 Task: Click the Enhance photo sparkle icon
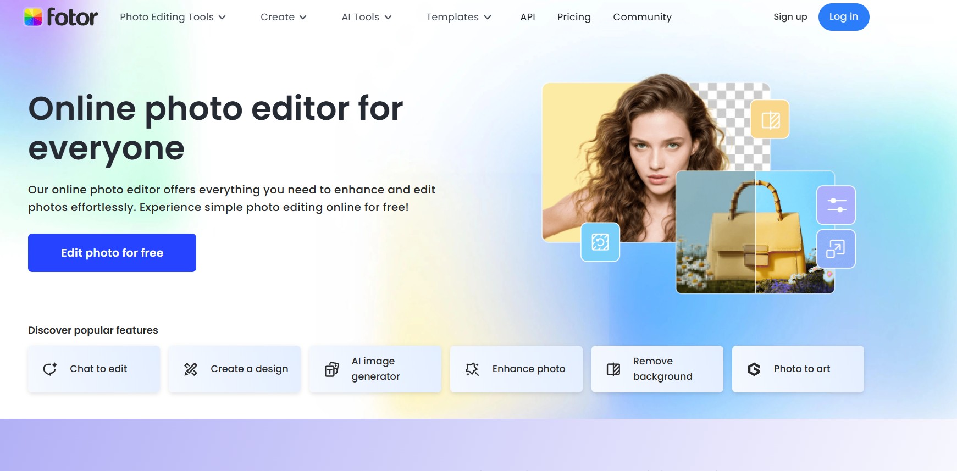(472, 369)
